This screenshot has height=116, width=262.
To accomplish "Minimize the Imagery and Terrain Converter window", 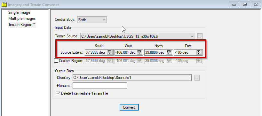I will (234, 4).
